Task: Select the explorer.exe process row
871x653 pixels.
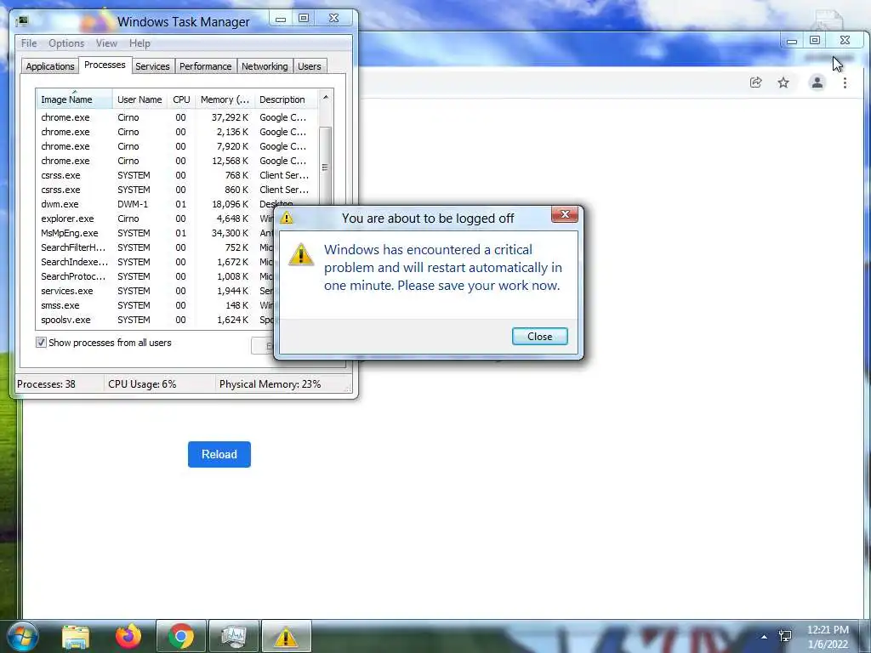Action: pyautogui.click(x=156, y=219)
